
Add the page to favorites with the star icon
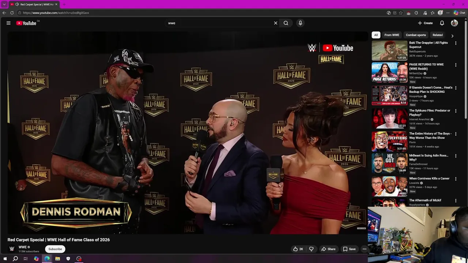tap(401, 13)
